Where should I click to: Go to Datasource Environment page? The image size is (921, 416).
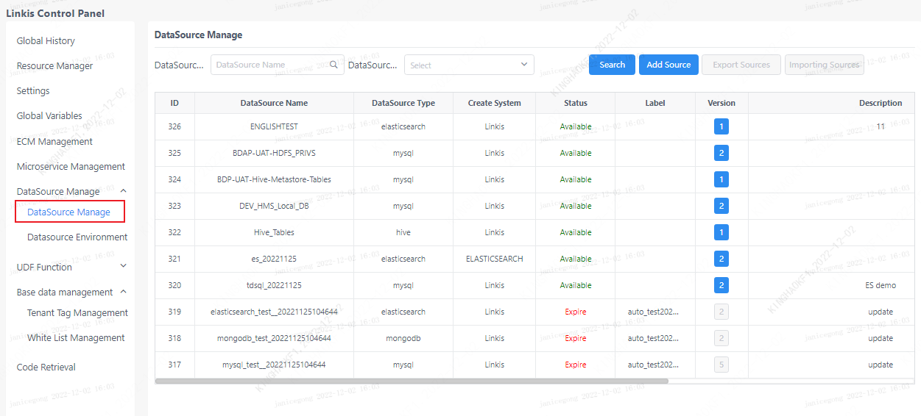[77, 237]
